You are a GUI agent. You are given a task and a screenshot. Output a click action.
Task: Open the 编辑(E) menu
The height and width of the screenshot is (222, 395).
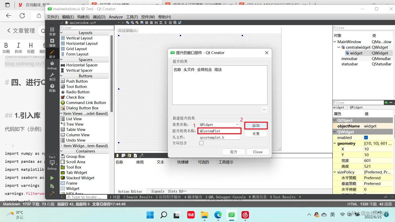[x=68, y=17]
